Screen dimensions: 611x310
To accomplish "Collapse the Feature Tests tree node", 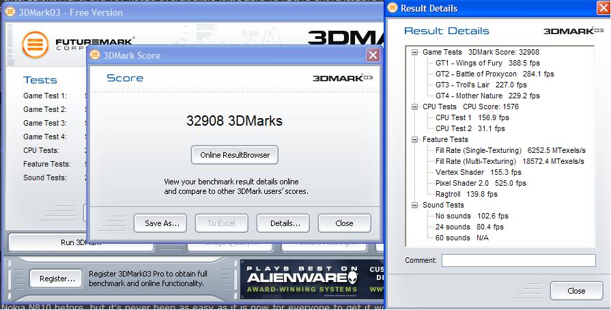I will [x=414, y=139].
